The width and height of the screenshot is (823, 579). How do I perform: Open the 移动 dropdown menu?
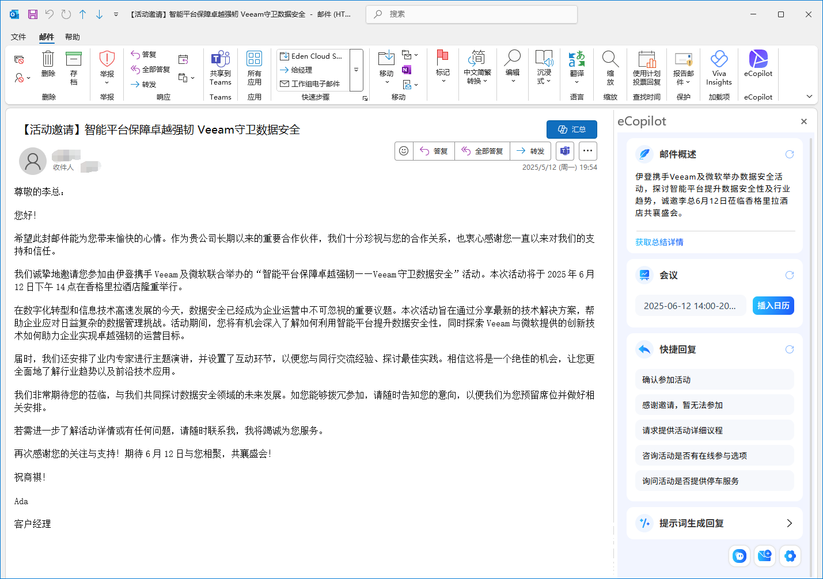click(x=386, y=81)
